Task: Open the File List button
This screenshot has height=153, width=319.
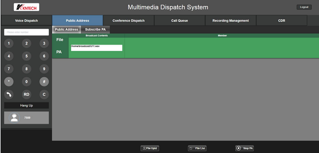Action: point(197,148)
